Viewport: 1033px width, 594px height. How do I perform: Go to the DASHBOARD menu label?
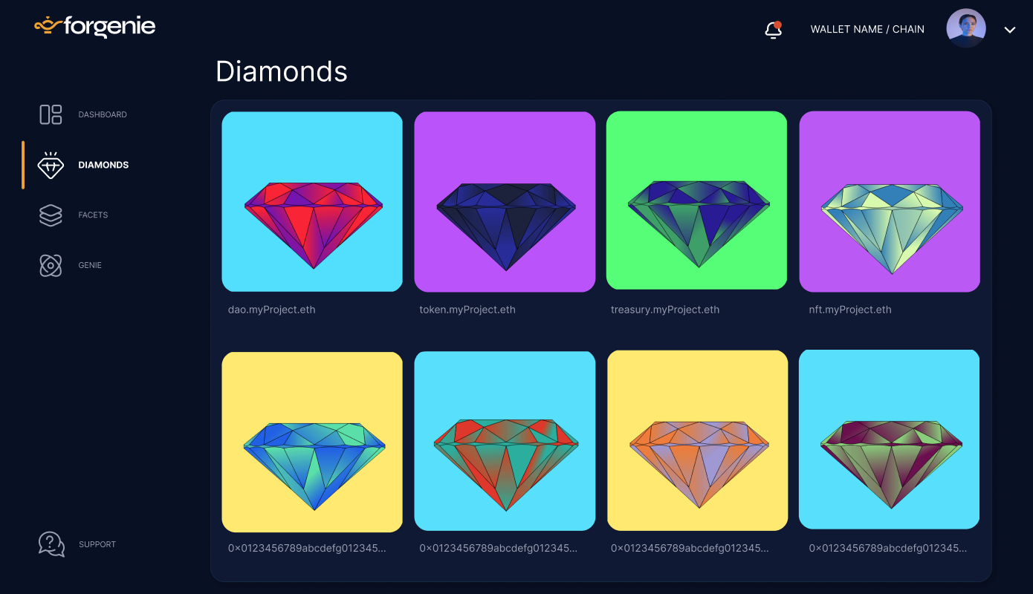(103, 114)
